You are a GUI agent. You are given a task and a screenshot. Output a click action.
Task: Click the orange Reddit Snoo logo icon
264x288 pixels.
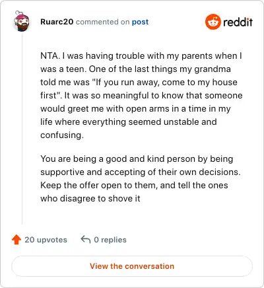click(213, 22)
